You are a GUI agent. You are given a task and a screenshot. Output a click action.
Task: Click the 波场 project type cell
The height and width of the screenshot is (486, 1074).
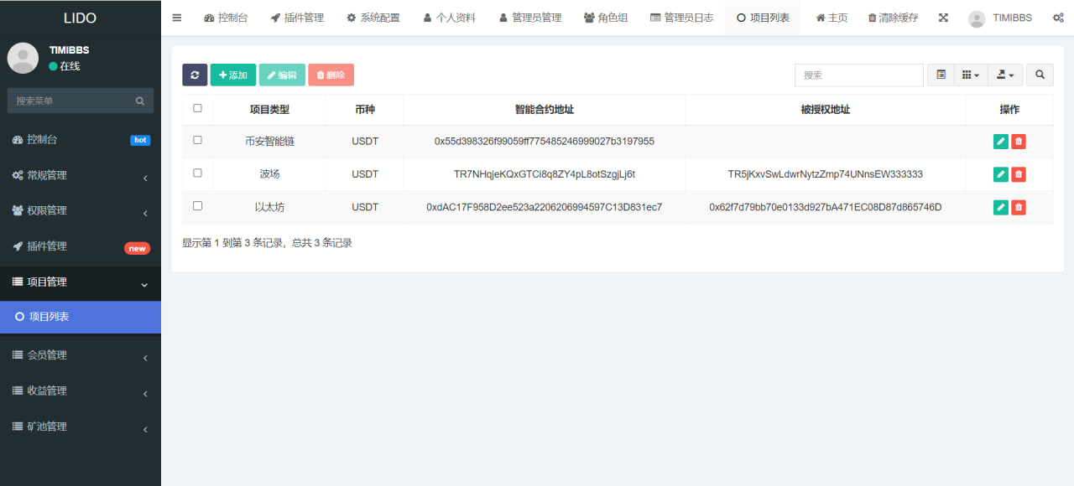coord(269,174)
